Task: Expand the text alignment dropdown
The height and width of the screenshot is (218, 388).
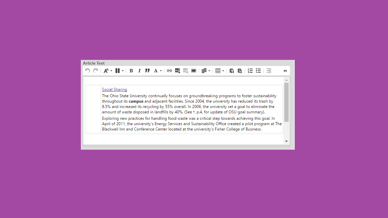Action: [x=206, y=71]
